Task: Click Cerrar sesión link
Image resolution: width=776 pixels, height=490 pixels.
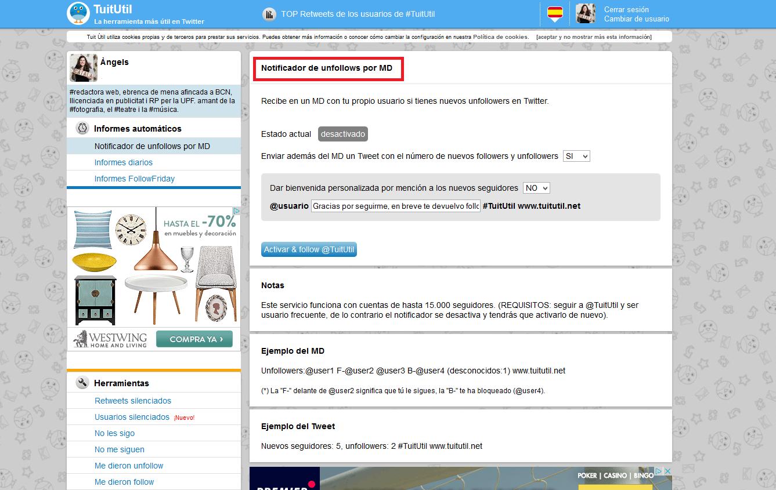Action: (626, 9)
